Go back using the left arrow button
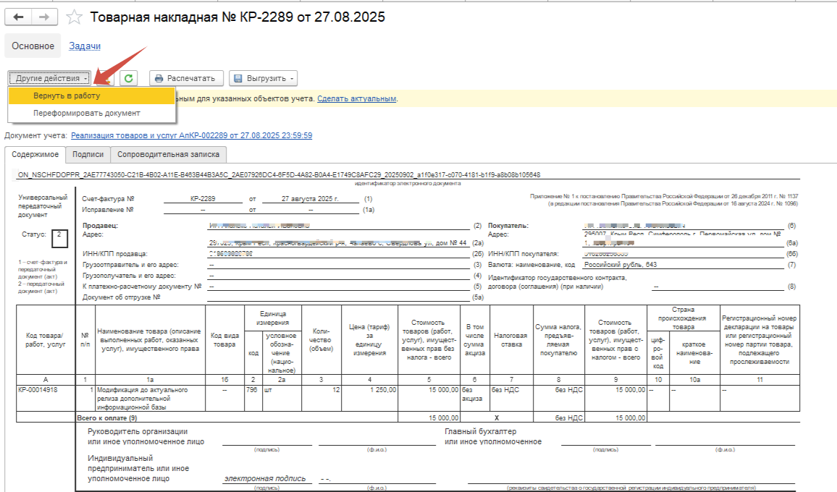Viewport: 837px width, 492px height. point(19,17)
